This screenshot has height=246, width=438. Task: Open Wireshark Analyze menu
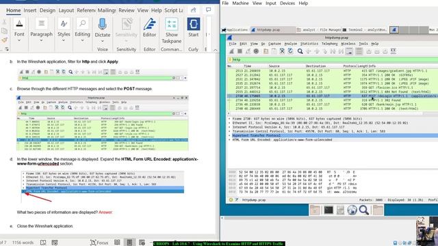click(x=290, y=44)
